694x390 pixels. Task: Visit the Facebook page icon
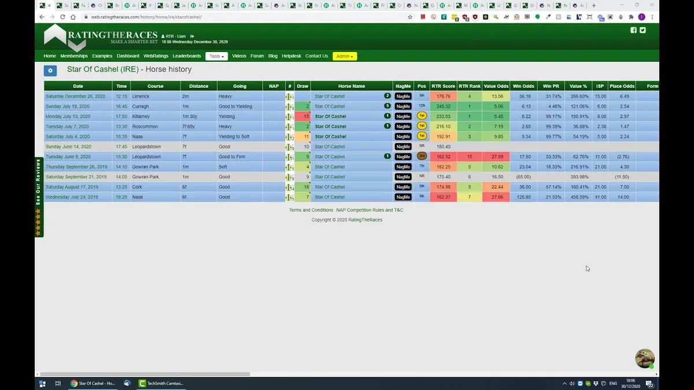(633, 30)
